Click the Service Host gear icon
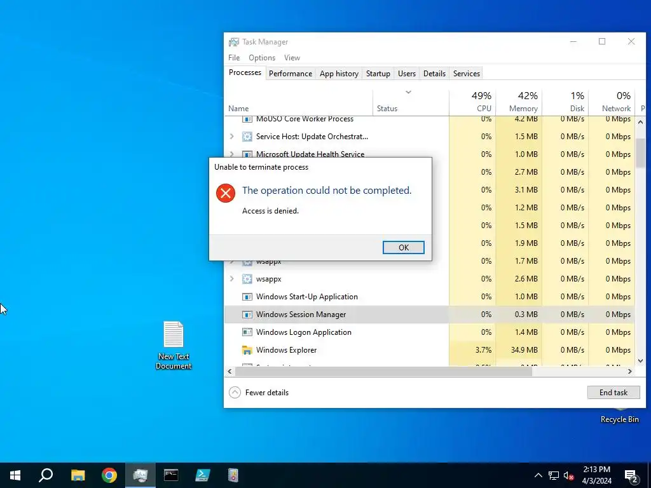The width and height of the screenshot is (651, 488). [x=247, y=137]
